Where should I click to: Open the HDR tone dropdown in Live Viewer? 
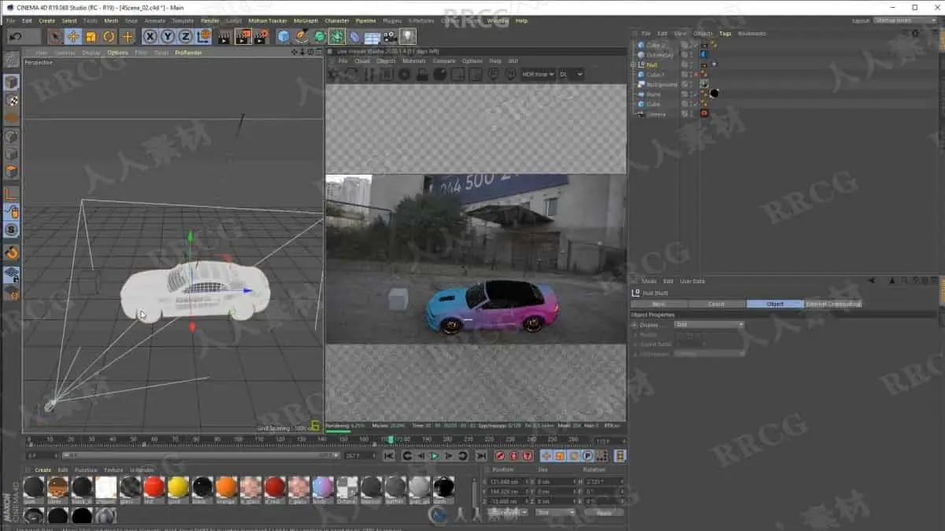point(539,74)
